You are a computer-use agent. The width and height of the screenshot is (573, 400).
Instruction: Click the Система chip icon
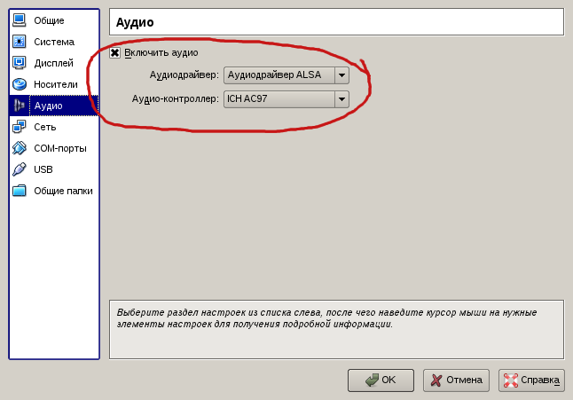pos(20,42)
